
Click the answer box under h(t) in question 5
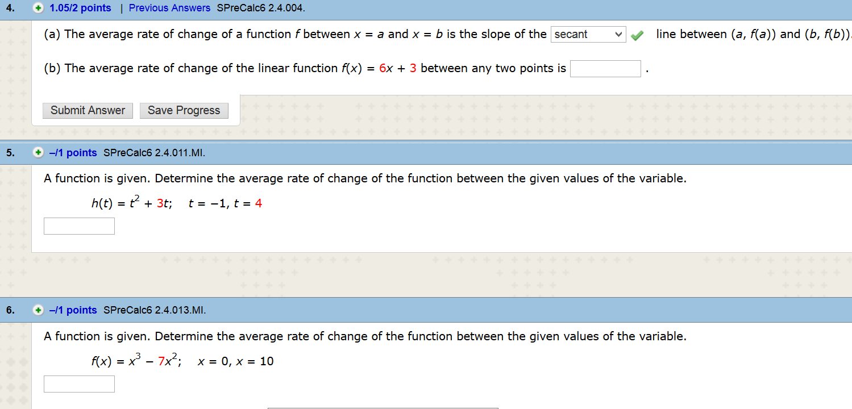79,226
